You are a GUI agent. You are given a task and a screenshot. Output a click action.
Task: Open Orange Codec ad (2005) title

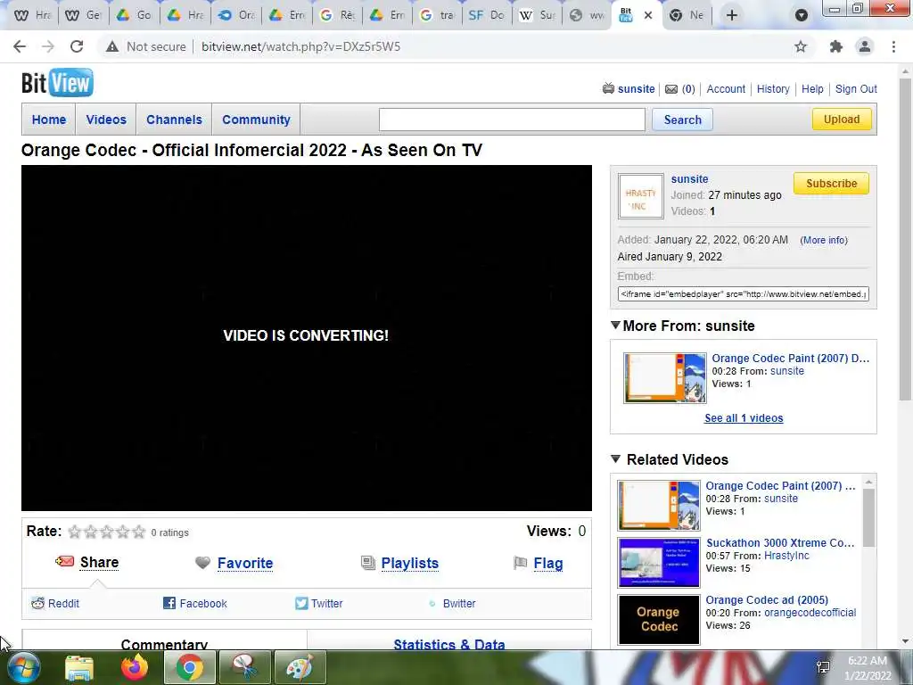click(767, 599)
